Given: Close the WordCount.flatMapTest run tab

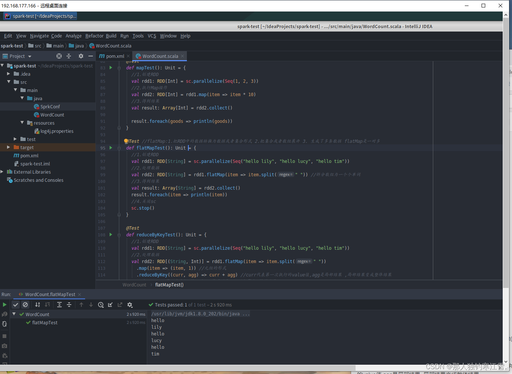Looking at the screenshot, I should (80, 294).
